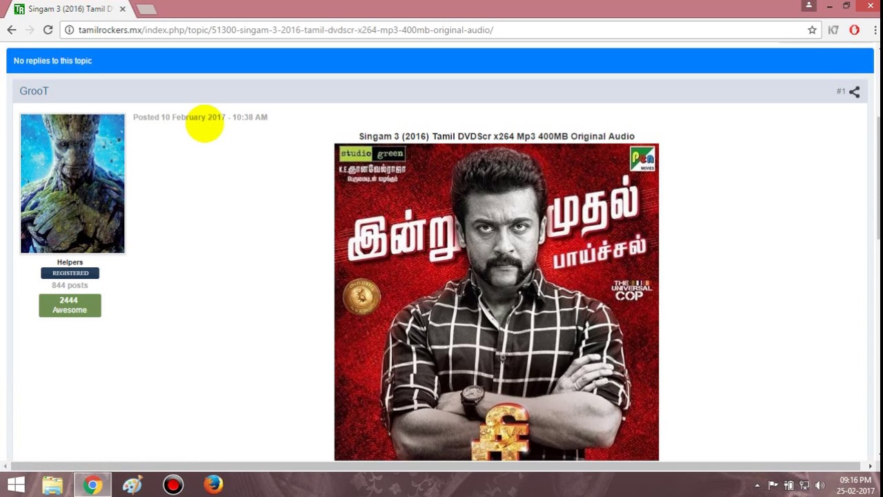Open the screen recorder taskbar icon

pos(173,485)
